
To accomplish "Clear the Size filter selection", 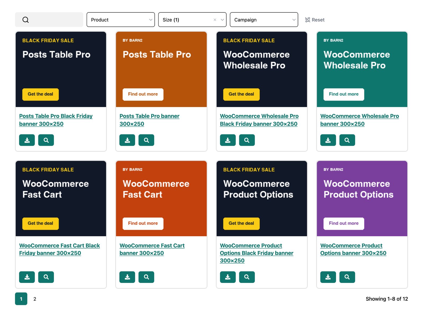I will coord(215,20).
